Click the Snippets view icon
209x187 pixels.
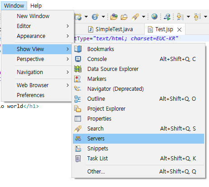(78, 149)
